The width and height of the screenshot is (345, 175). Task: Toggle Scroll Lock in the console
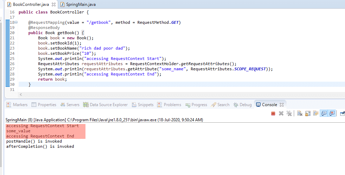(308, 113)
